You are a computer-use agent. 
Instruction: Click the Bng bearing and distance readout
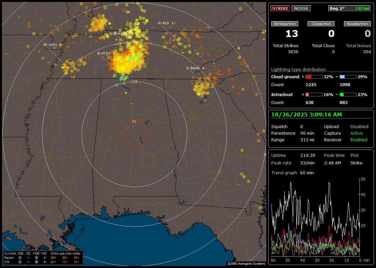point(350,8)
